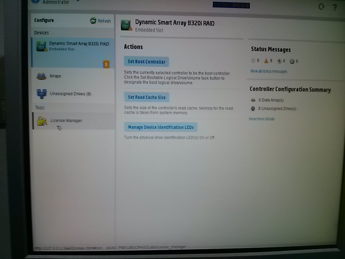Open the help question mark icon
Viewport: 345px width, 259px height.
click(x=334, y=8)
